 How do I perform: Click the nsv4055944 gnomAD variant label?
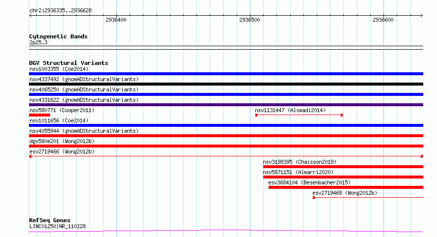tap(84, 131)
